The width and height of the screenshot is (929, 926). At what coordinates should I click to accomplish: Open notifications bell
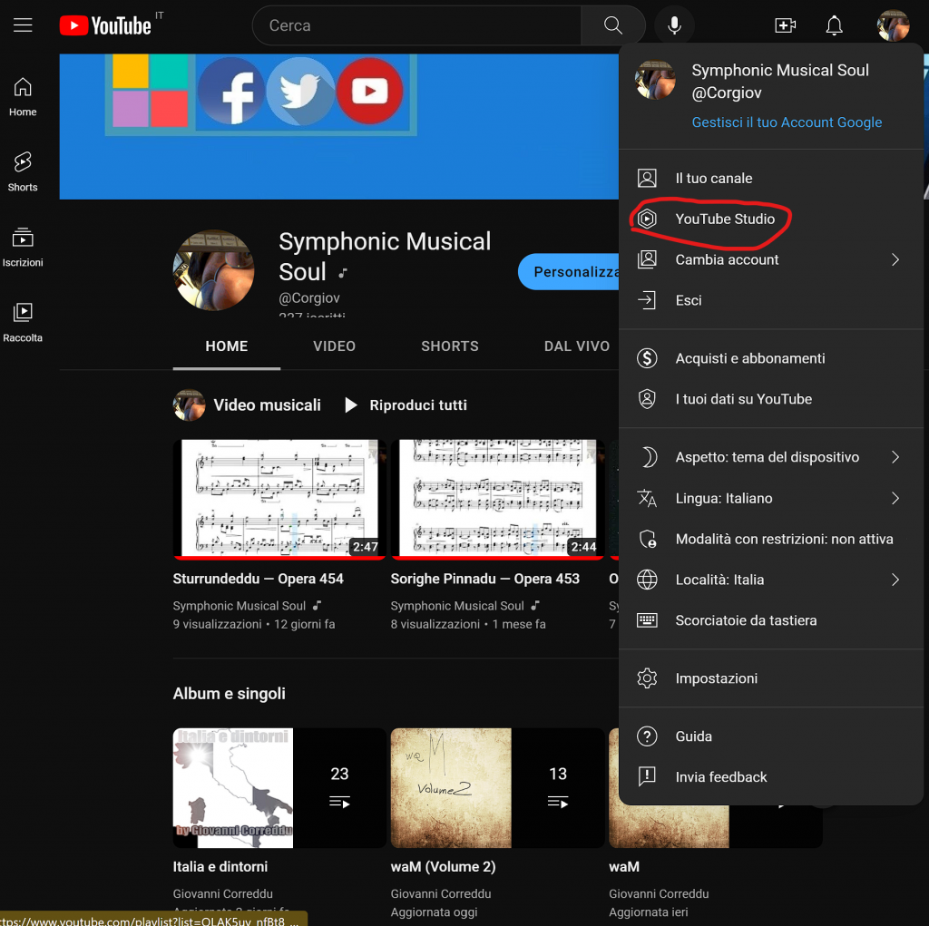pos(835,25)
